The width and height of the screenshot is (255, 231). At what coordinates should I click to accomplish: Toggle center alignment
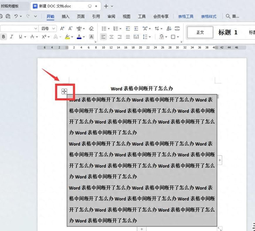(x=111, y=37)
